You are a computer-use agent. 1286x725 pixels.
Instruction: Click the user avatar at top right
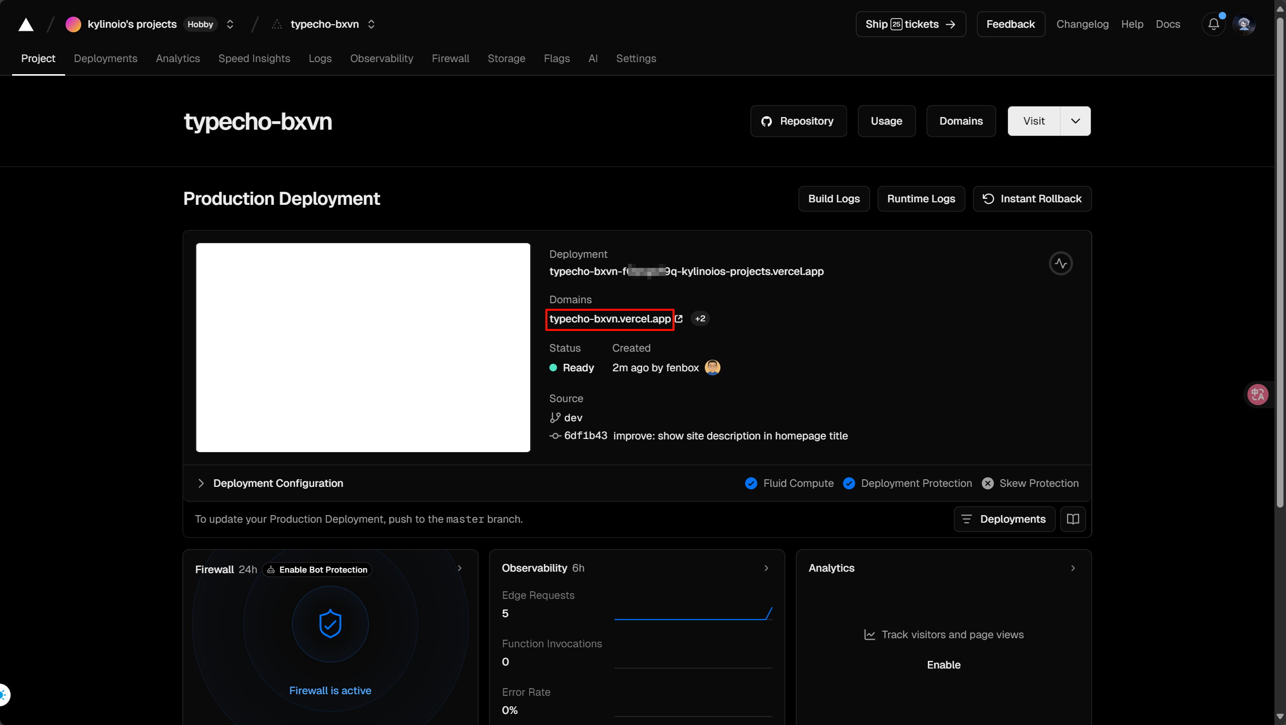pyautogui.click(x=1244, y=24)
